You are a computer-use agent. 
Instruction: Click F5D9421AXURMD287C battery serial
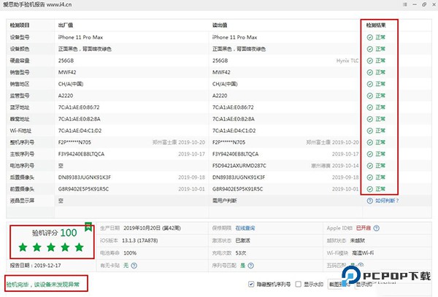pyautogui.click(x=239, y=166)
